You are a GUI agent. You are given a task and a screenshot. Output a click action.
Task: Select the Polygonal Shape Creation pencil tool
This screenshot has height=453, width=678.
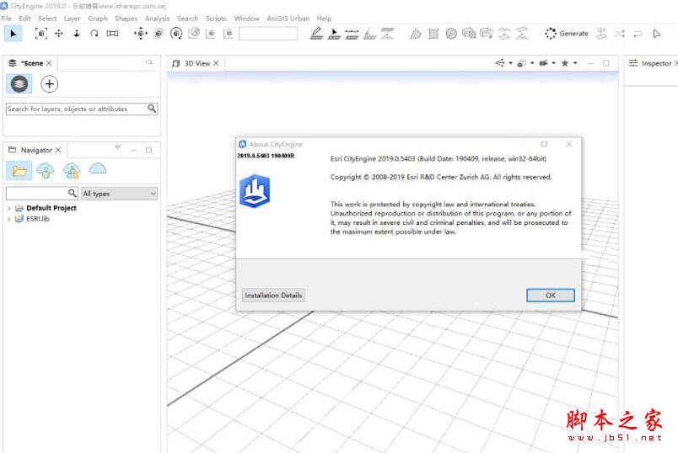coord(316,34)
